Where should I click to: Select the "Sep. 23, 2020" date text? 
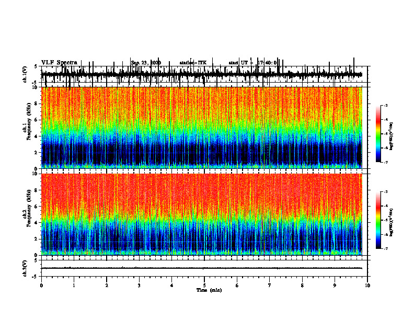(146, 63)
